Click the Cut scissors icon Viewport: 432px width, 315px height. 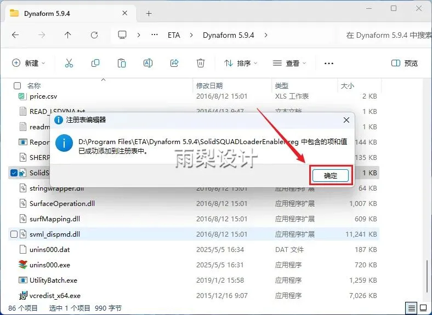pyautogui.click(x=69, y=63)
